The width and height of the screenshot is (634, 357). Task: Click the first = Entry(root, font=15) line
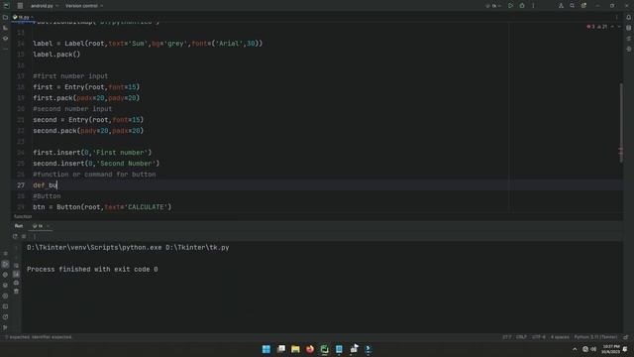[x=86, y=87]
